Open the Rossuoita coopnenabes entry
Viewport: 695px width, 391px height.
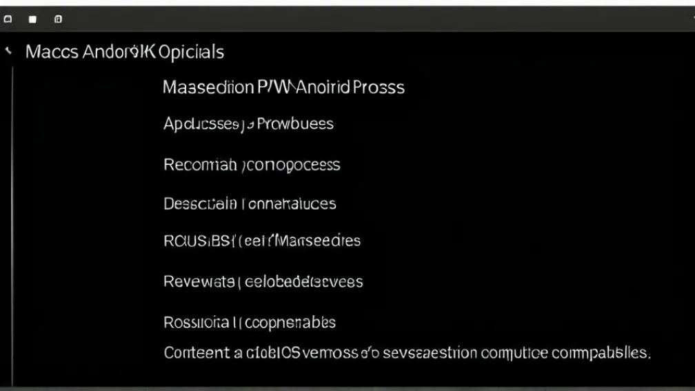pos(250,322)
